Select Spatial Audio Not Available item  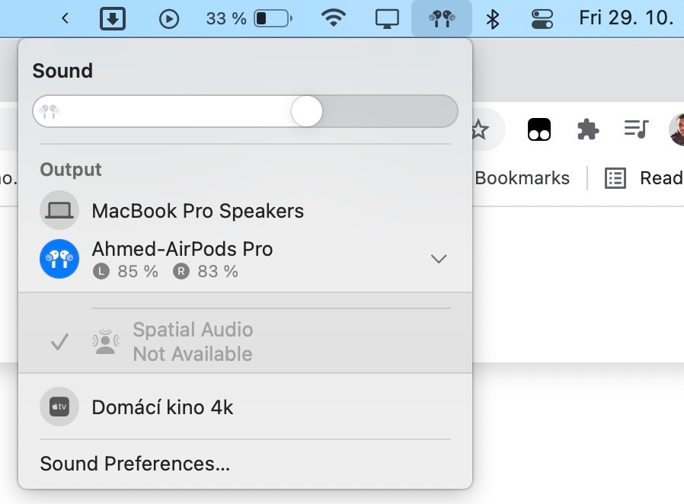coord(245,341)
